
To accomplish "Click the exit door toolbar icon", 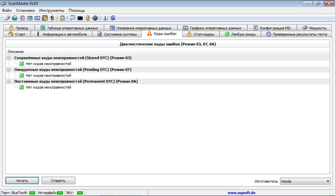I will point(113,18).
